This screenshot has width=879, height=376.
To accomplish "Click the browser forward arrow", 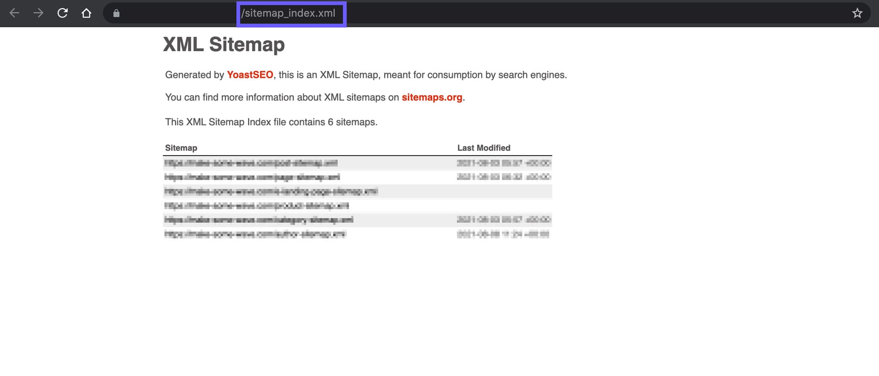I will 38,13.
